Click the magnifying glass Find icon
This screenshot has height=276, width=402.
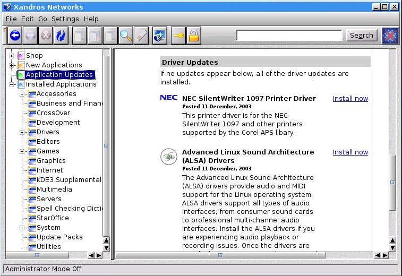pyautogui.click(x=125, y=36)
